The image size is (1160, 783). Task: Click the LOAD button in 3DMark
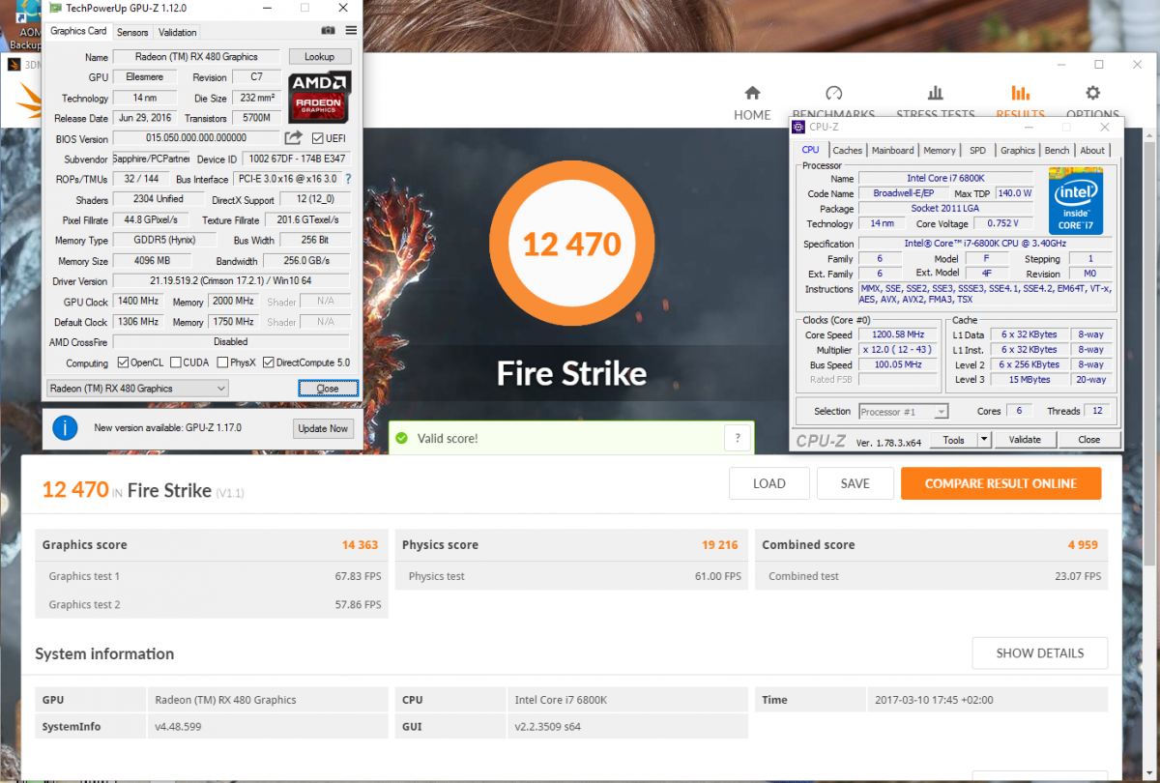click(x=768, y=483)
